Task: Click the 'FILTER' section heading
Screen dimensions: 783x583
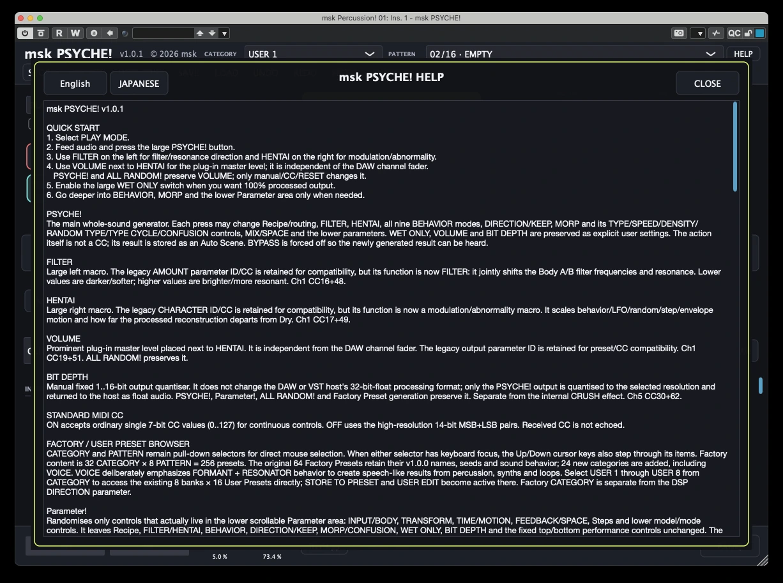Action: click(x=59, y=262)
